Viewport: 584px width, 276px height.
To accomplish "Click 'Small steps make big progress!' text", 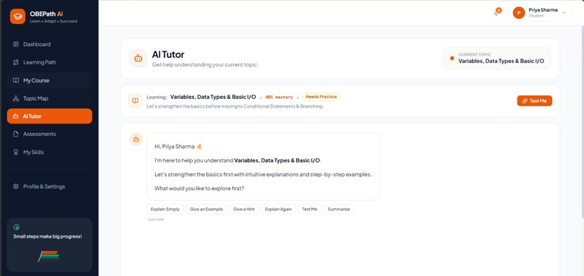I will (x=48, y=236).
